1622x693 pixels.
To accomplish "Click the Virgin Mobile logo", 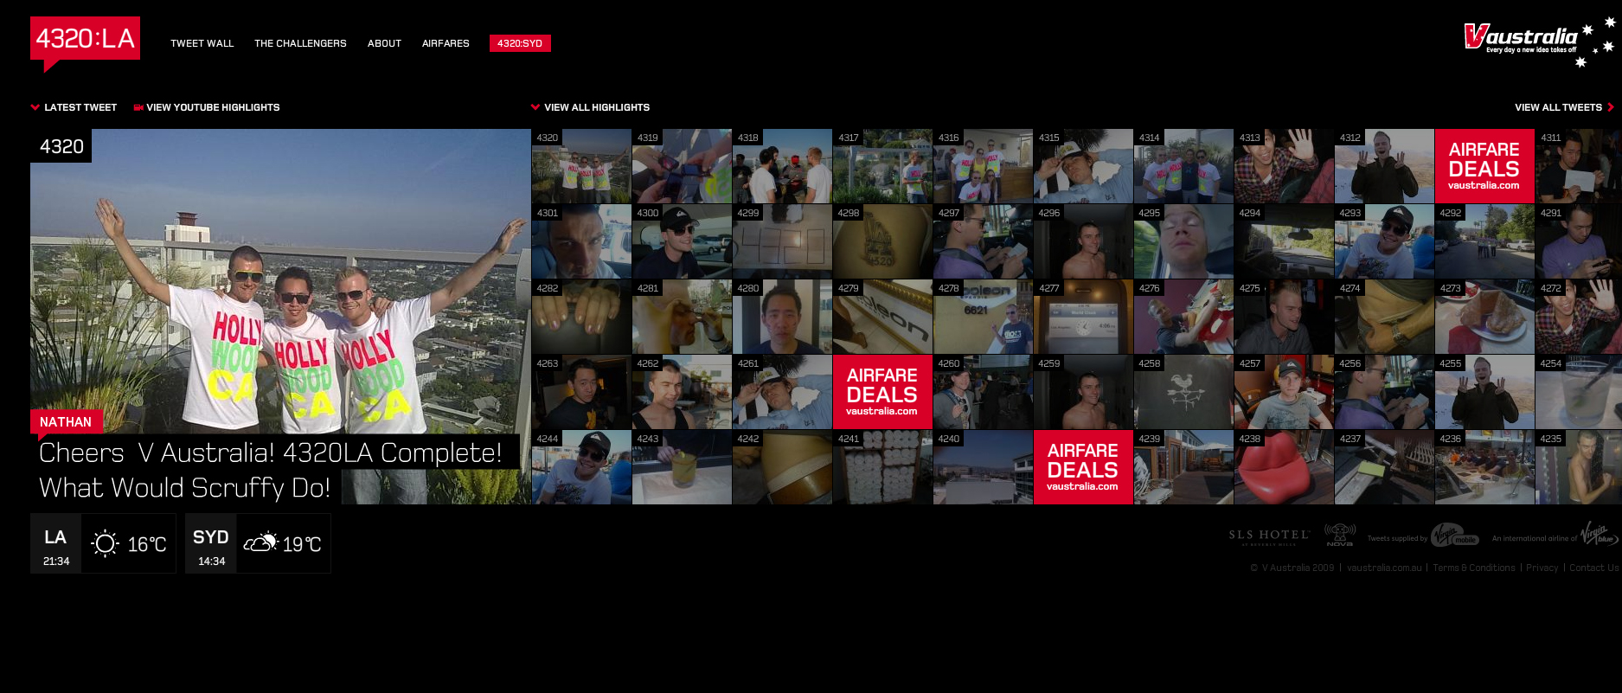I will click(1454, 536).
